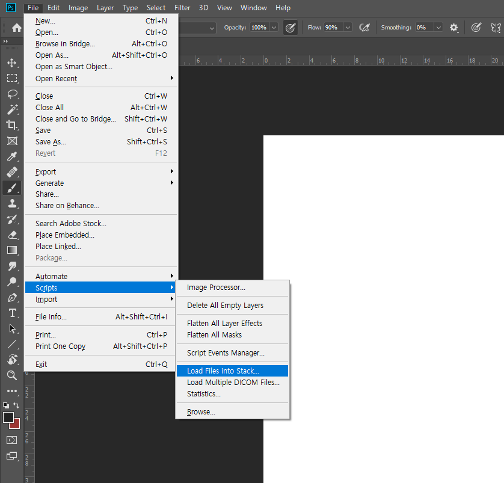Screen dimensions: 504x483
Task: Open the Edit menu
Action: tap(54, 8)
